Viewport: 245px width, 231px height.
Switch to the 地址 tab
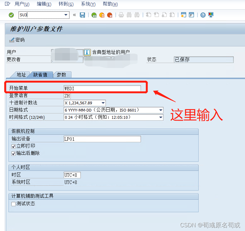[21, 75]
